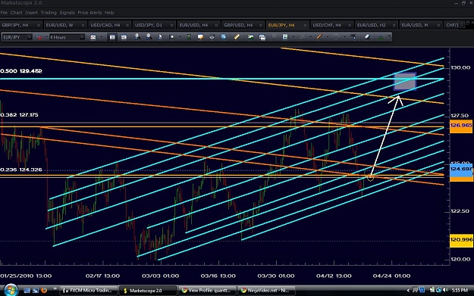
Task: Toggle first chart layout button
Action: click(x=112, y=37)
